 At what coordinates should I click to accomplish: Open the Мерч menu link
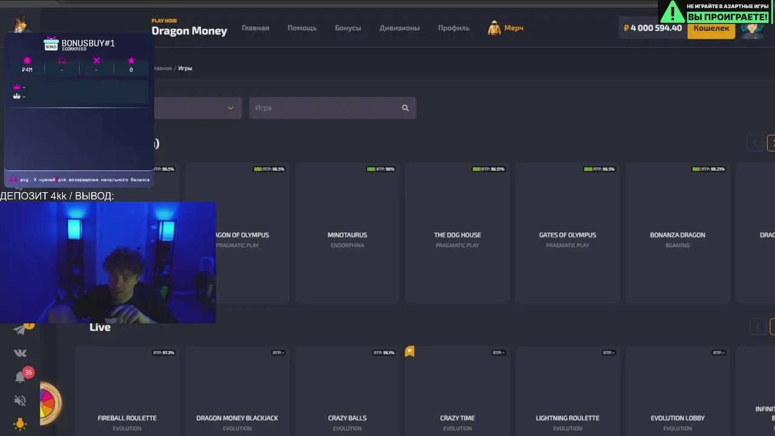pyautogui.click(x=513, y=28)
